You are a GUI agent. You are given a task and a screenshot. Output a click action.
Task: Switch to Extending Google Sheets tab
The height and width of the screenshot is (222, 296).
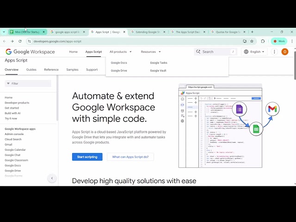tap(148, 32)
